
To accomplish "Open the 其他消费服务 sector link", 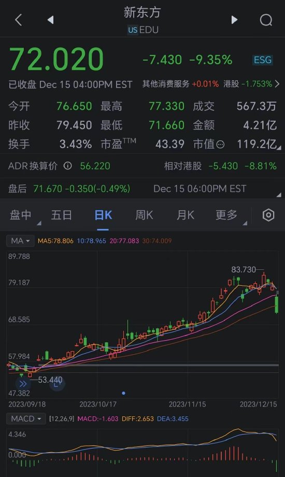I will click(166, 84).
